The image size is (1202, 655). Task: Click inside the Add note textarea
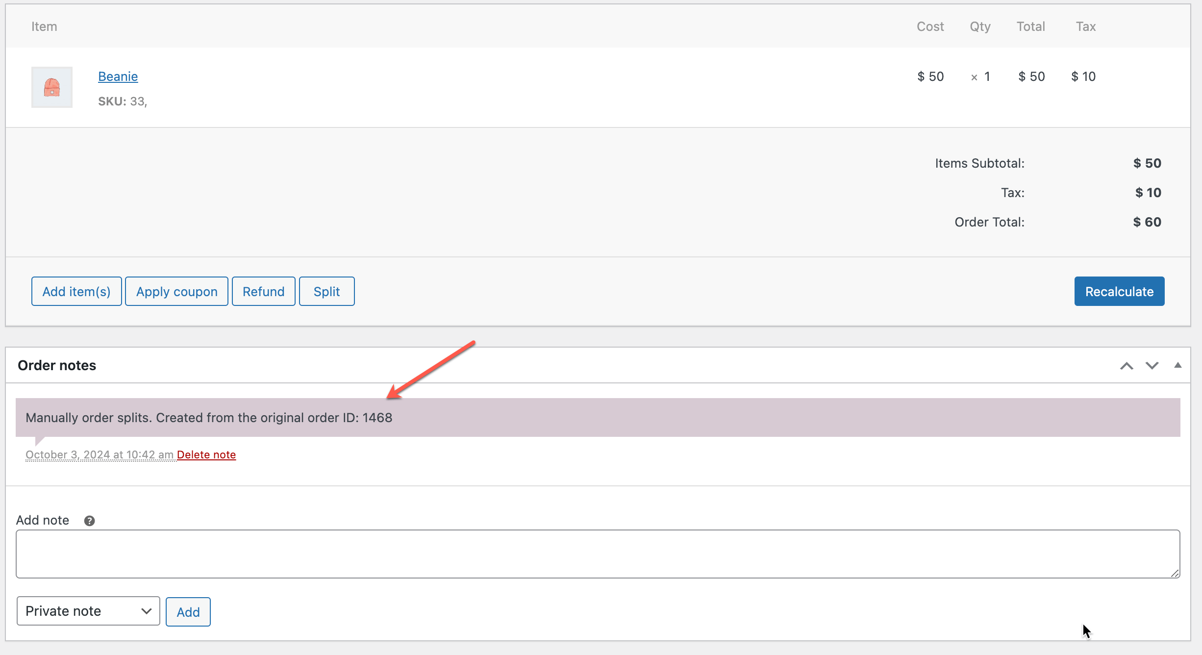click(x=597, y=554)
